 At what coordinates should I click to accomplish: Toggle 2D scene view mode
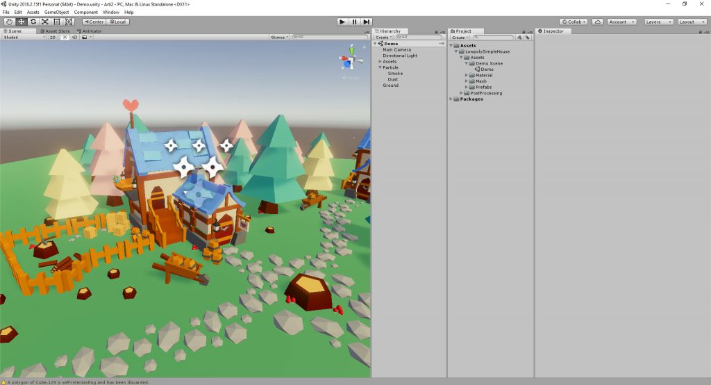pos(53,38)
